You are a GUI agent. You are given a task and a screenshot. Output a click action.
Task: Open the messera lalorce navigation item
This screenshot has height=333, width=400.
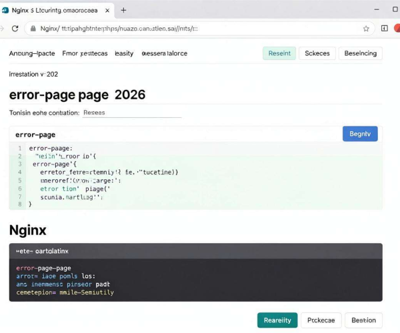(x=165, y=53)
